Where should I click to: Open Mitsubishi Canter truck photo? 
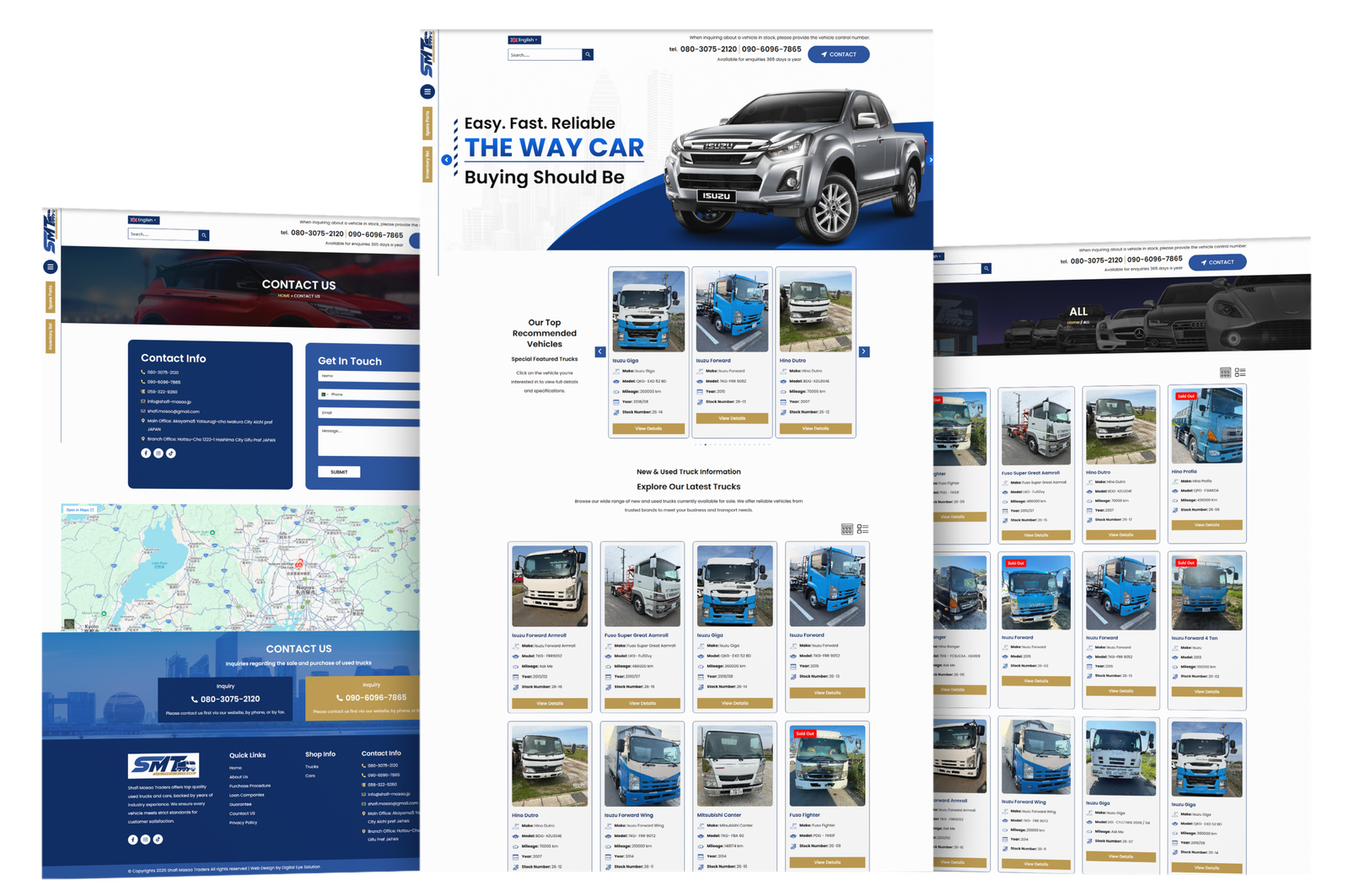click(734, 765)
